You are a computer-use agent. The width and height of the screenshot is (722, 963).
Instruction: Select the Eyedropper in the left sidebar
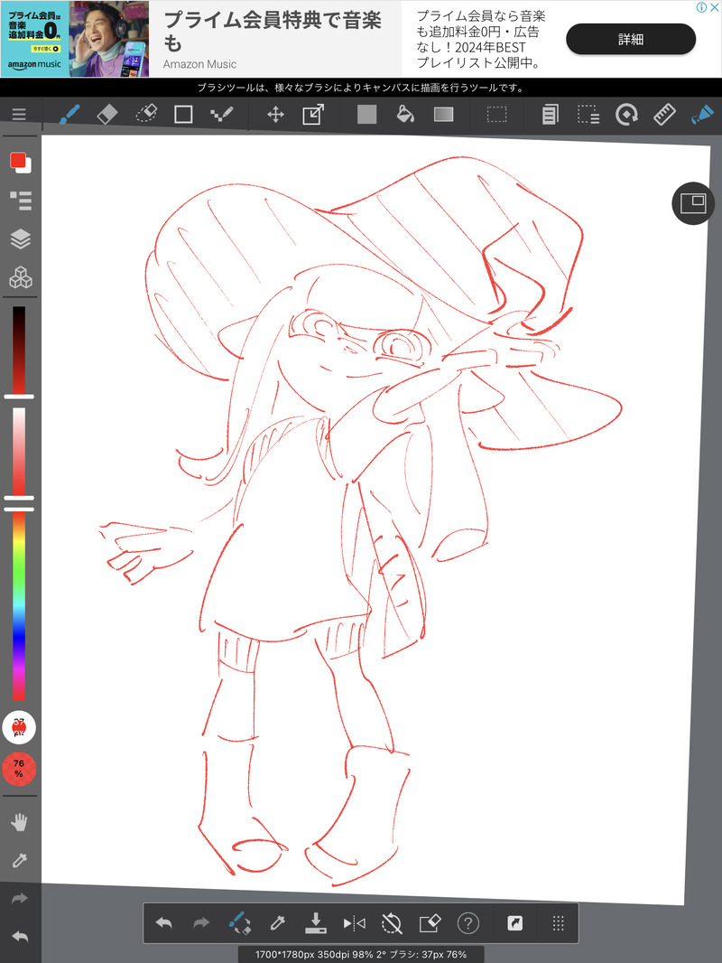(x=20, y=860)
